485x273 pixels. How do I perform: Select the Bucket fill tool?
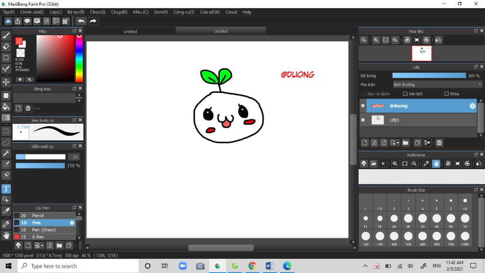pyautogui.click(x=6, y=107)
